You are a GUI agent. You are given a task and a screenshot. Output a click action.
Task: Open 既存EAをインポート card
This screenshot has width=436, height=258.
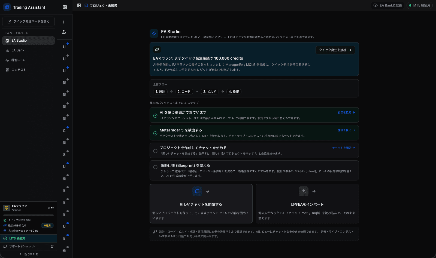[307, 204]
